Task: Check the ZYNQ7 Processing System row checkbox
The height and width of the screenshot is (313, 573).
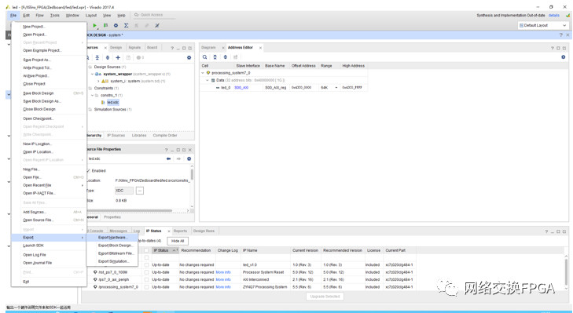Action: coord(146,287)
